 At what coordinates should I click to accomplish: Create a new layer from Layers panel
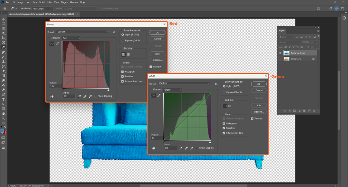point(309,111)
